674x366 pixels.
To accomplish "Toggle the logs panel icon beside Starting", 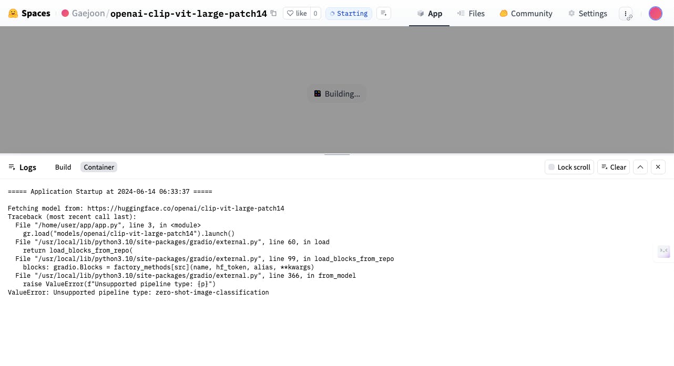I will pos(384,13).
